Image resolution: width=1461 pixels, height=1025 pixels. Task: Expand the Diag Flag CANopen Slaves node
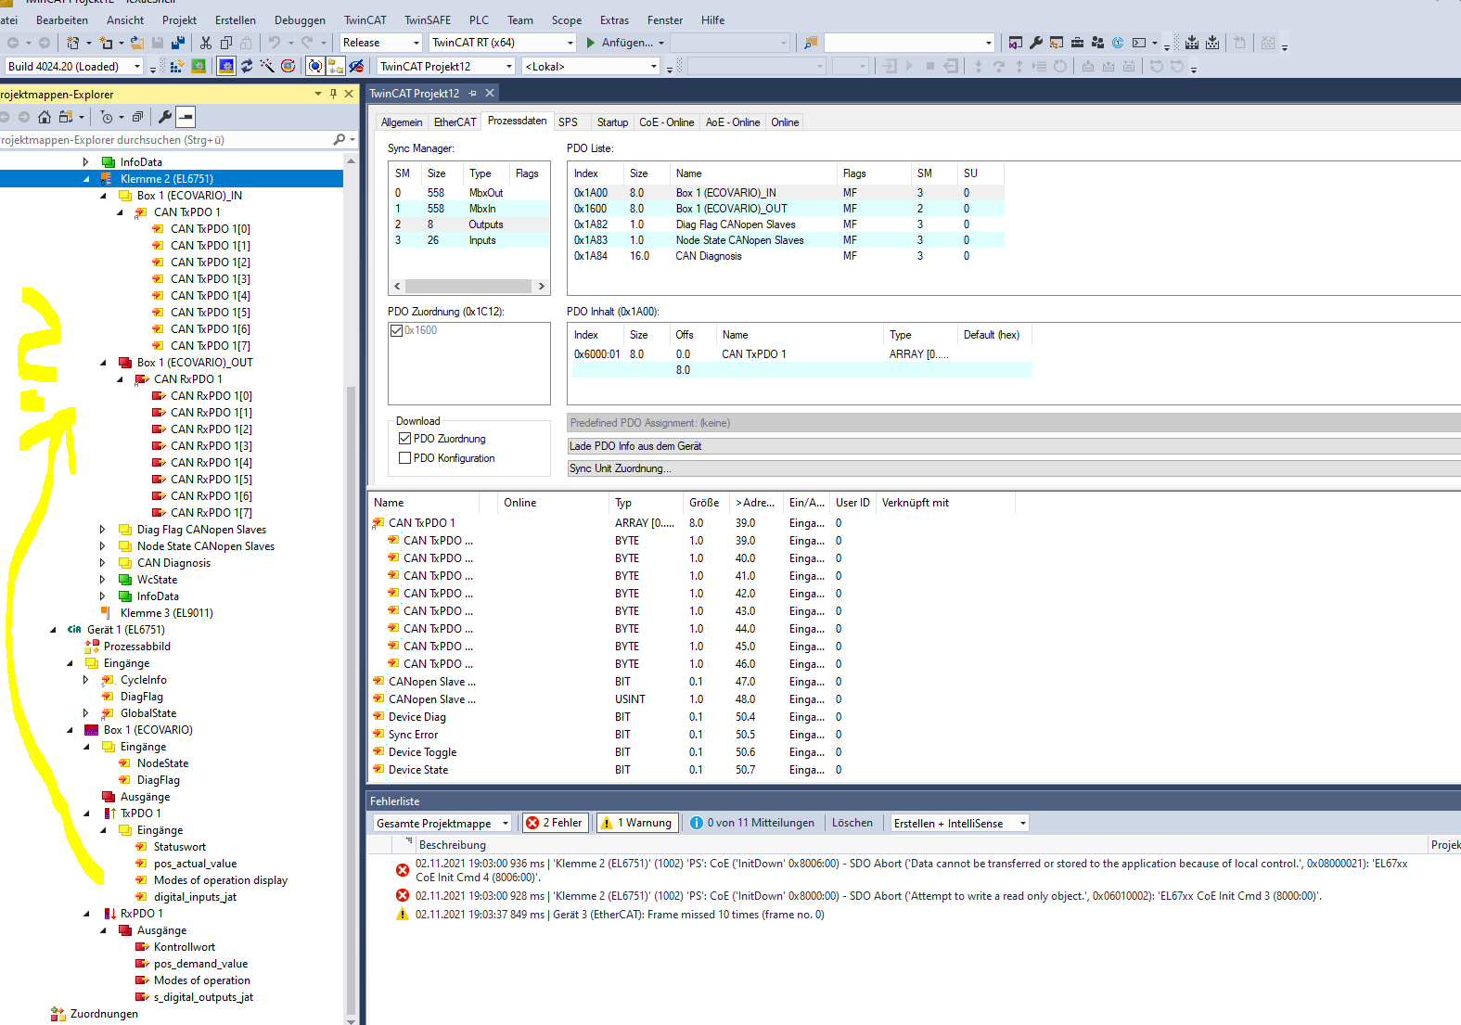(103, 530)
